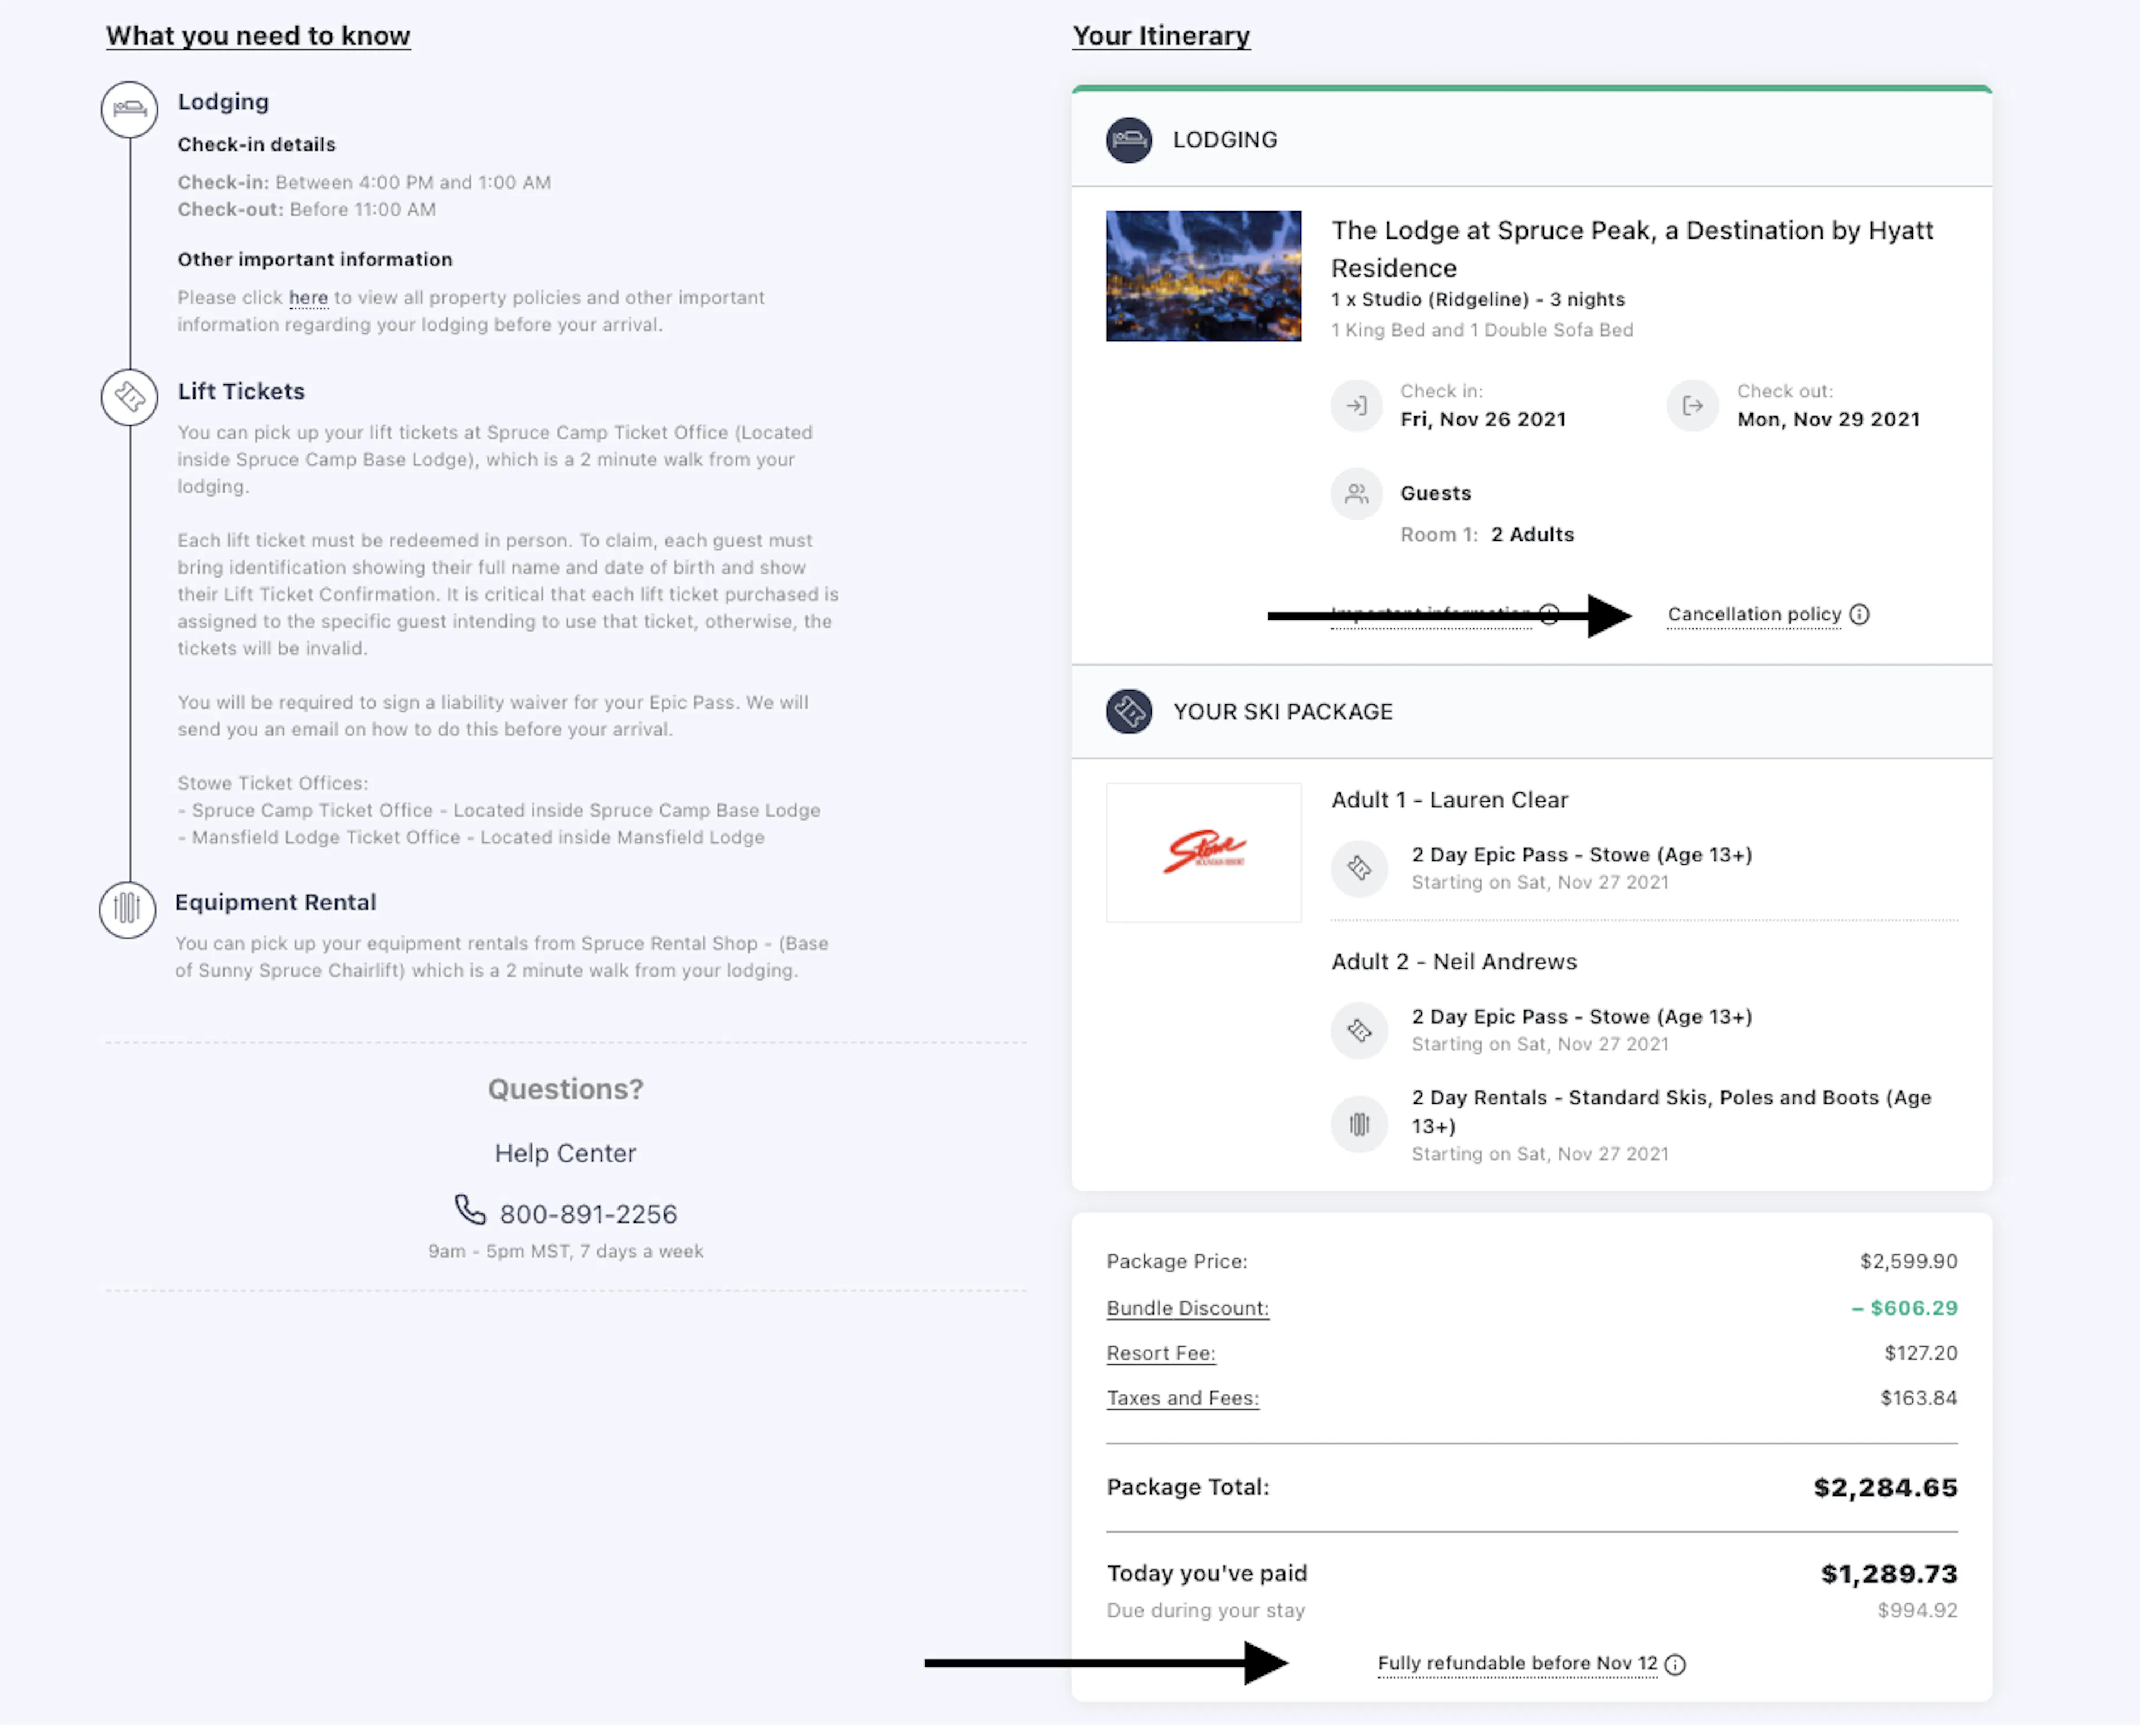Screen dimensions: 2140x1736
Task: Open the Fully refundable info tooltip
Action: click(1674, 1664)
